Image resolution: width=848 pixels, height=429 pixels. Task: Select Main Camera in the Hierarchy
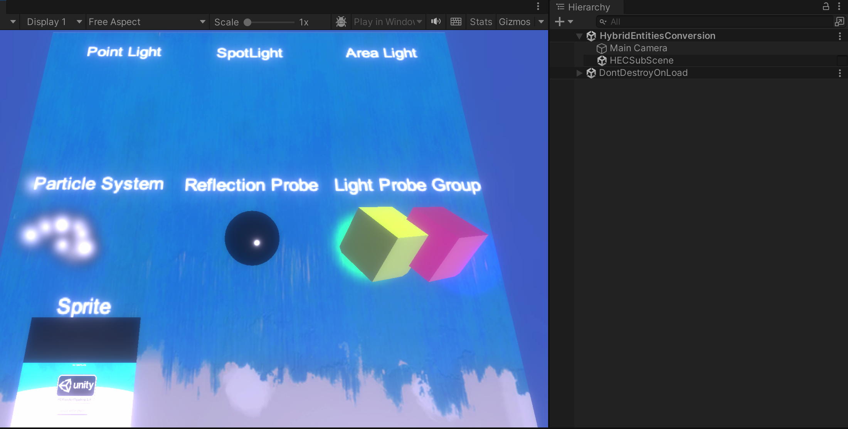coord(638,48)
